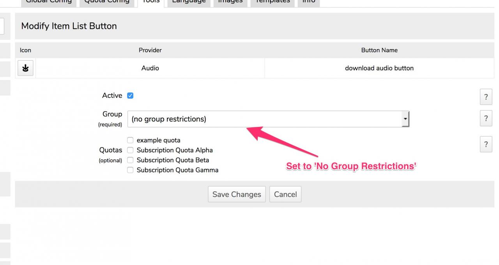
Task: Cancel the button modification
Action: click(285, 194)
